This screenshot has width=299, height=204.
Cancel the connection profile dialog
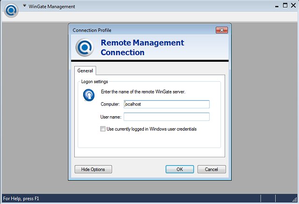pos(212,169)
